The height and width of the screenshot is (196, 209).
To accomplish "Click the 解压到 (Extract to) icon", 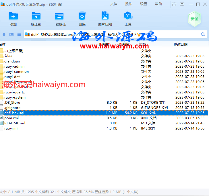I will pos(36,19).
